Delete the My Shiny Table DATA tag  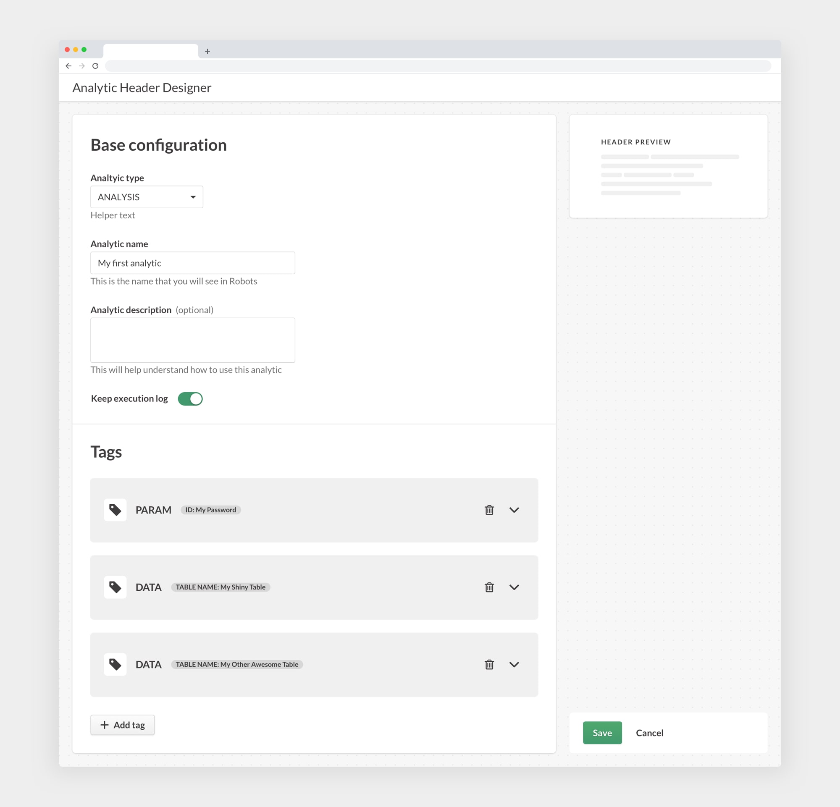coord(489,587)
